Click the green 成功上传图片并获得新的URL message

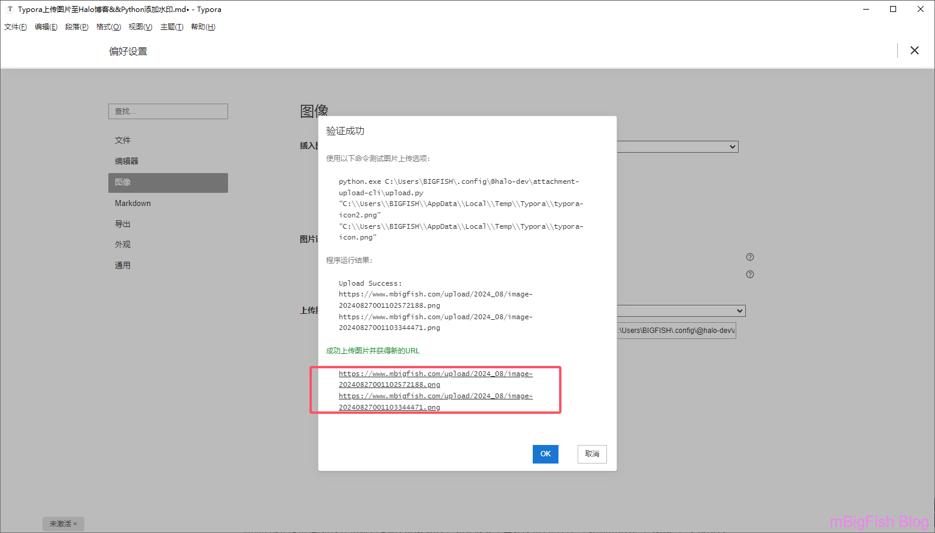373,351
